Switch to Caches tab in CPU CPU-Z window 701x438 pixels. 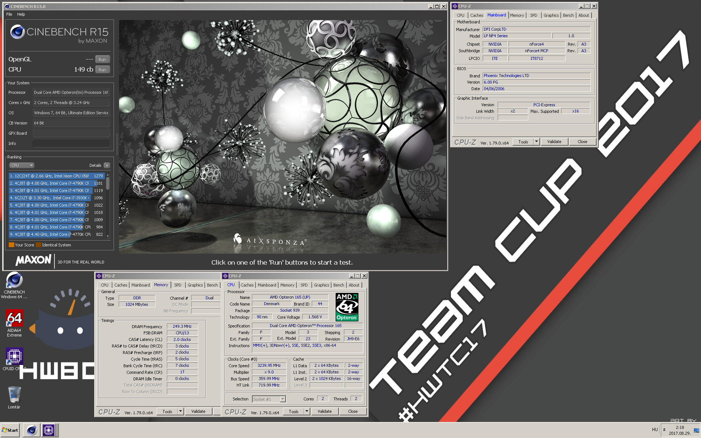[247, 285]
